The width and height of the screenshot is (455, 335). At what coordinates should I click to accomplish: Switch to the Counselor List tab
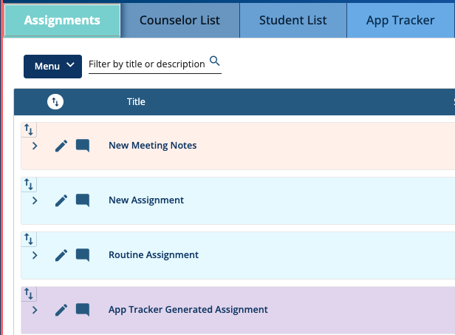[x=179, y=20]
